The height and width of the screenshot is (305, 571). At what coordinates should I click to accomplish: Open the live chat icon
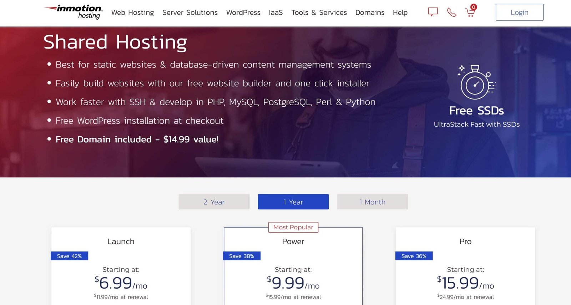433,12
